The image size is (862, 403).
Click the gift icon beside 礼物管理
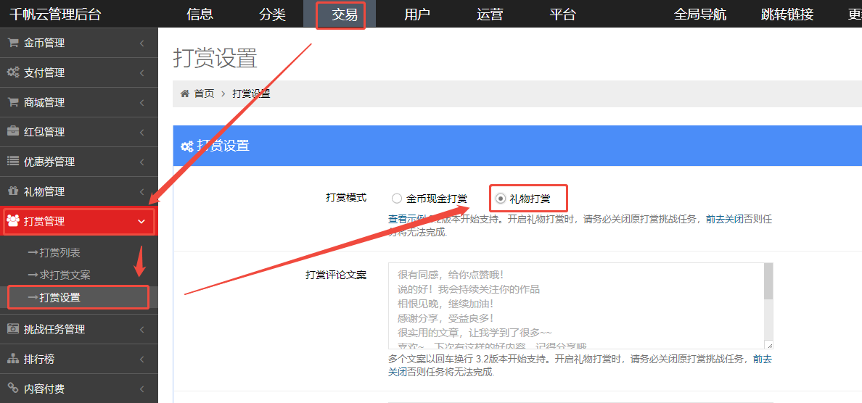click(12, 191)
